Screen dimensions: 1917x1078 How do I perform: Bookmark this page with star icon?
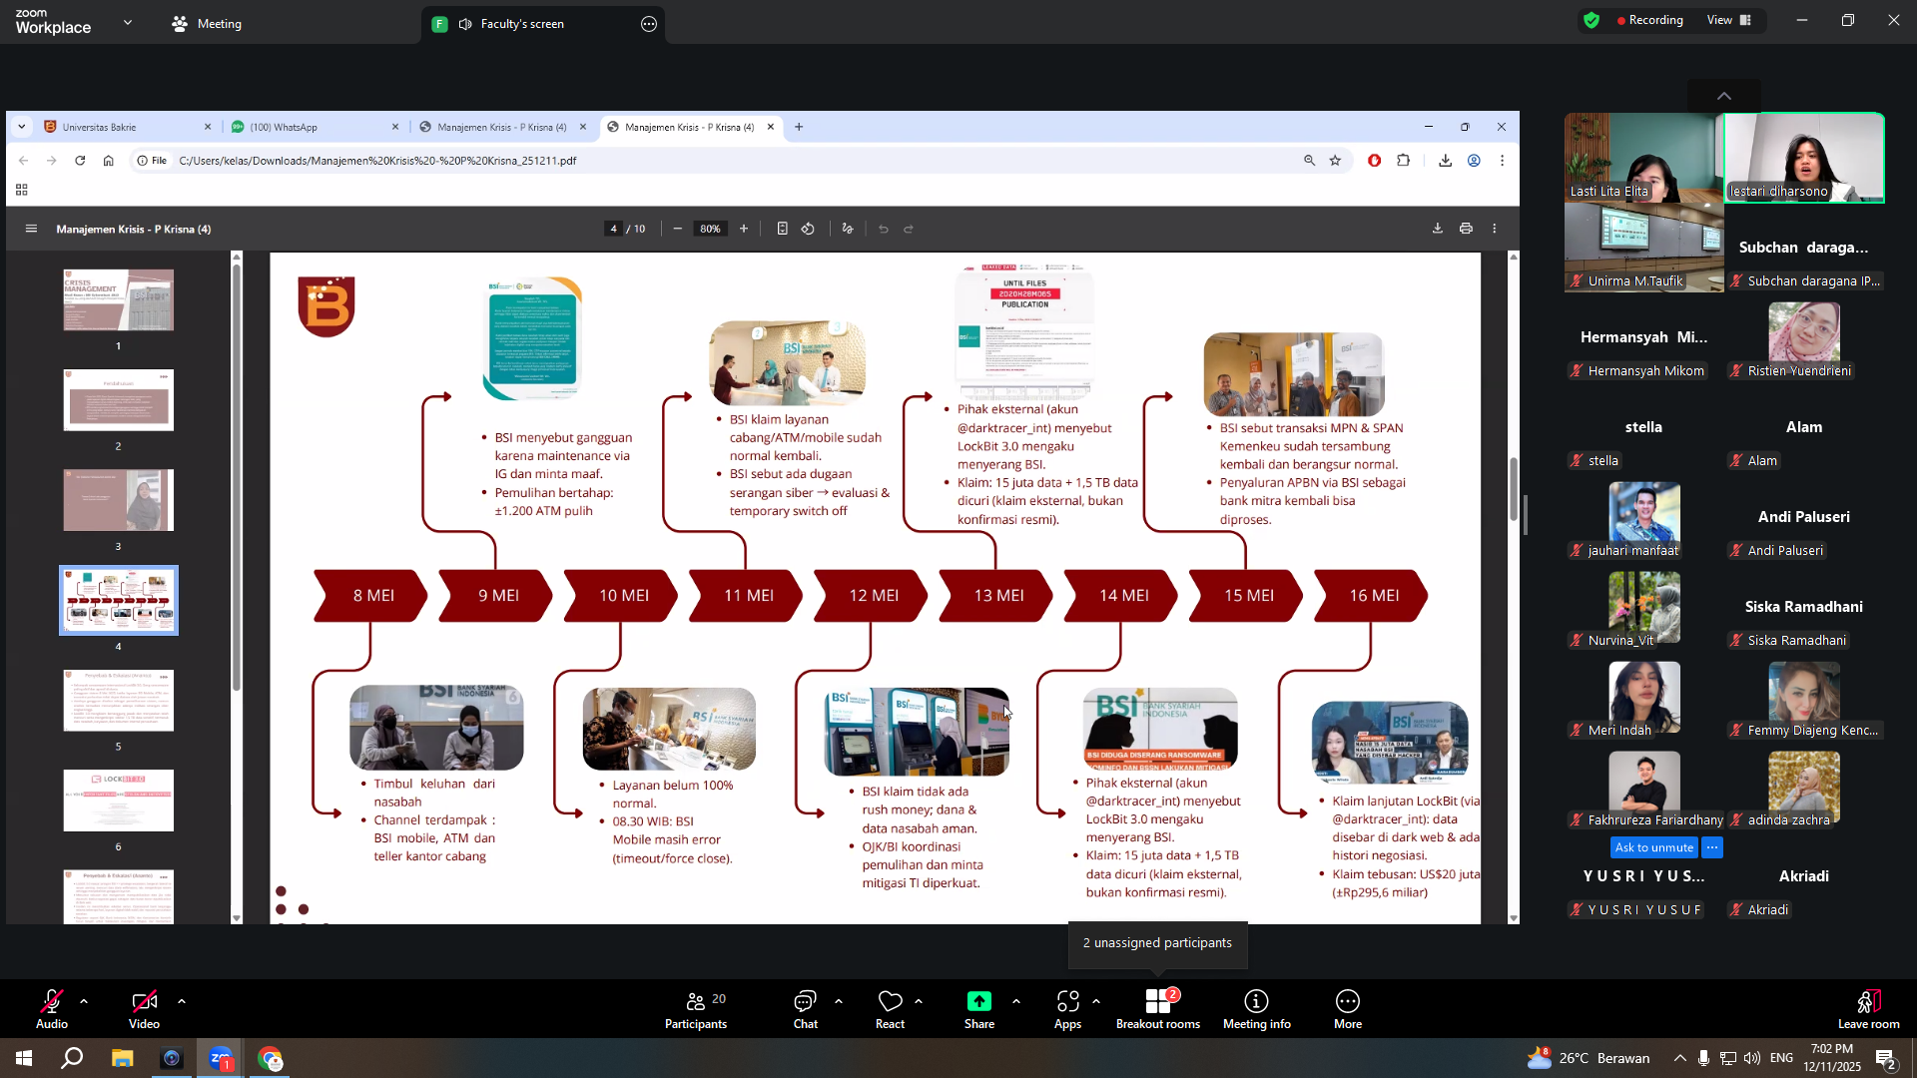pos(1335,161)
